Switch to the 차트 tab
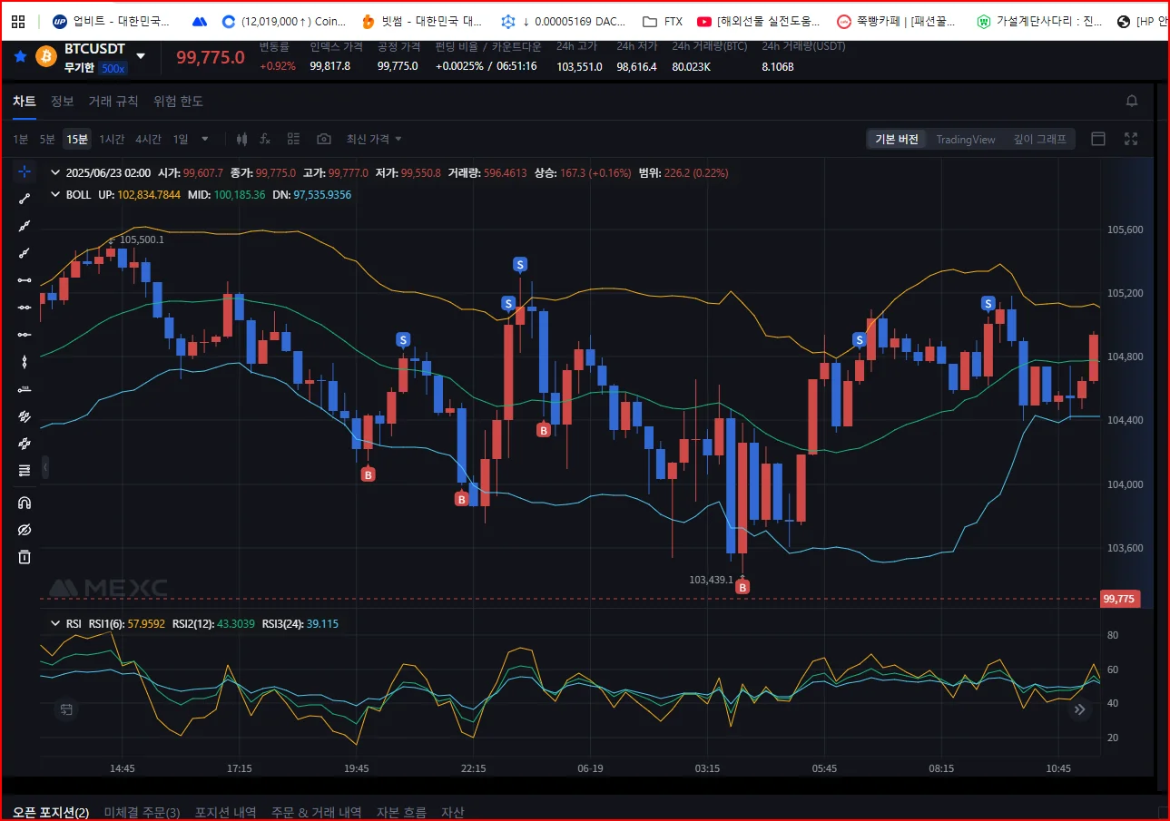Image resolution: width=1170 pixels, height=821 pixels. (25, 101)
